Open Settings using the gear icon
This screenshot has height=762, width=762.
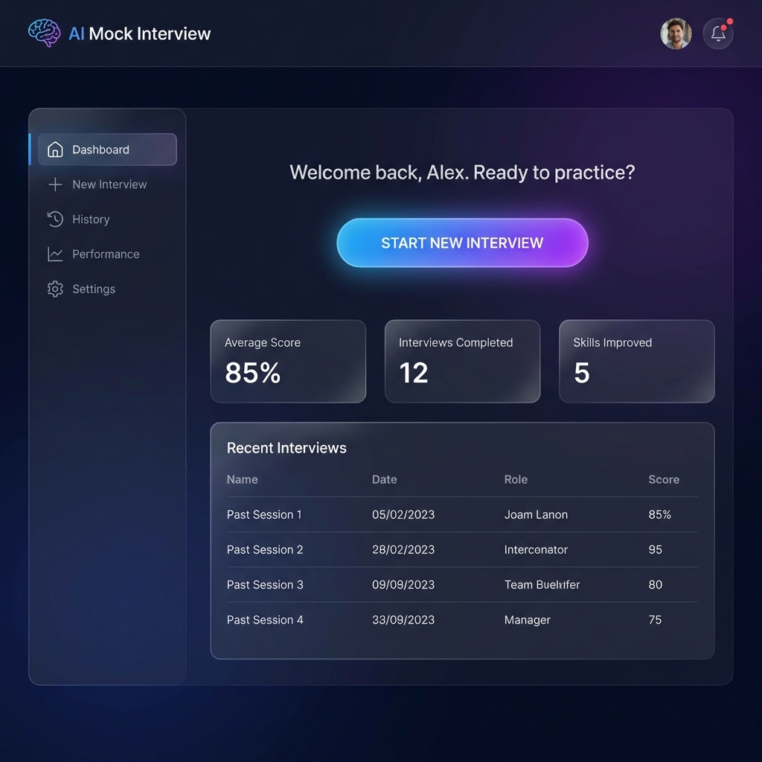coord(54,289)
